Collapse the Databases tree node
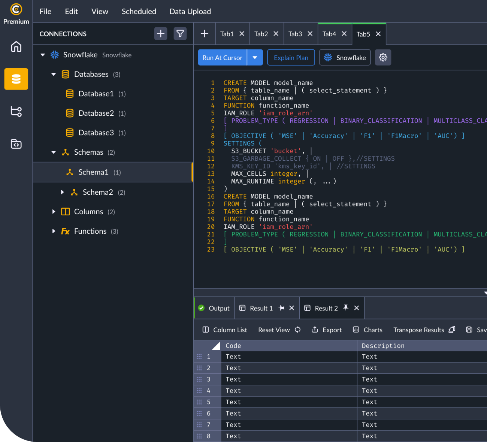The height and width of the screenshot is (442, 487). (x=54, y=74)
